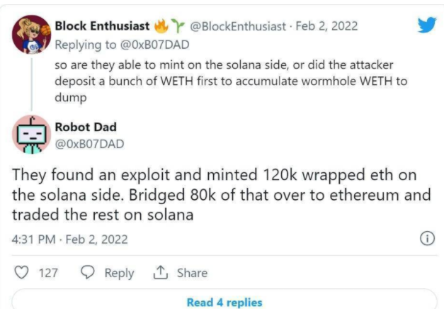Click the speech bubble reply icon
This screenshot has height=309, width=444.
coord(89,273)
